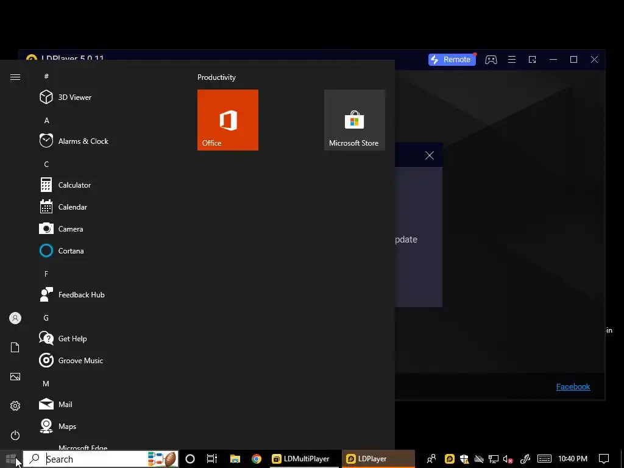624x468 pixels.
Task: Click the letter A group header
Action: (x=46, y=120)
